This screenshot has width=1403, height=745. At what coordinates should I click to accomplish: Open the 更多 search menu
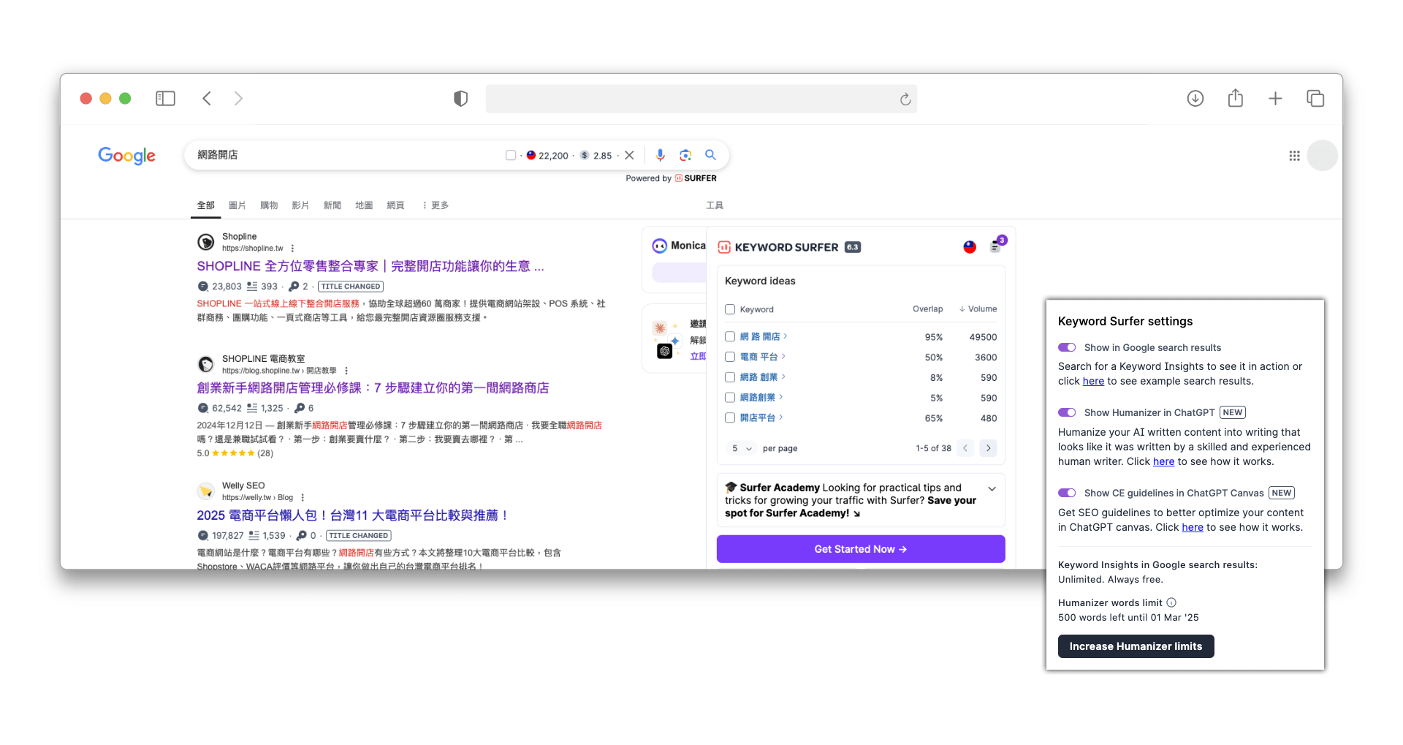(x=436, y=205)
